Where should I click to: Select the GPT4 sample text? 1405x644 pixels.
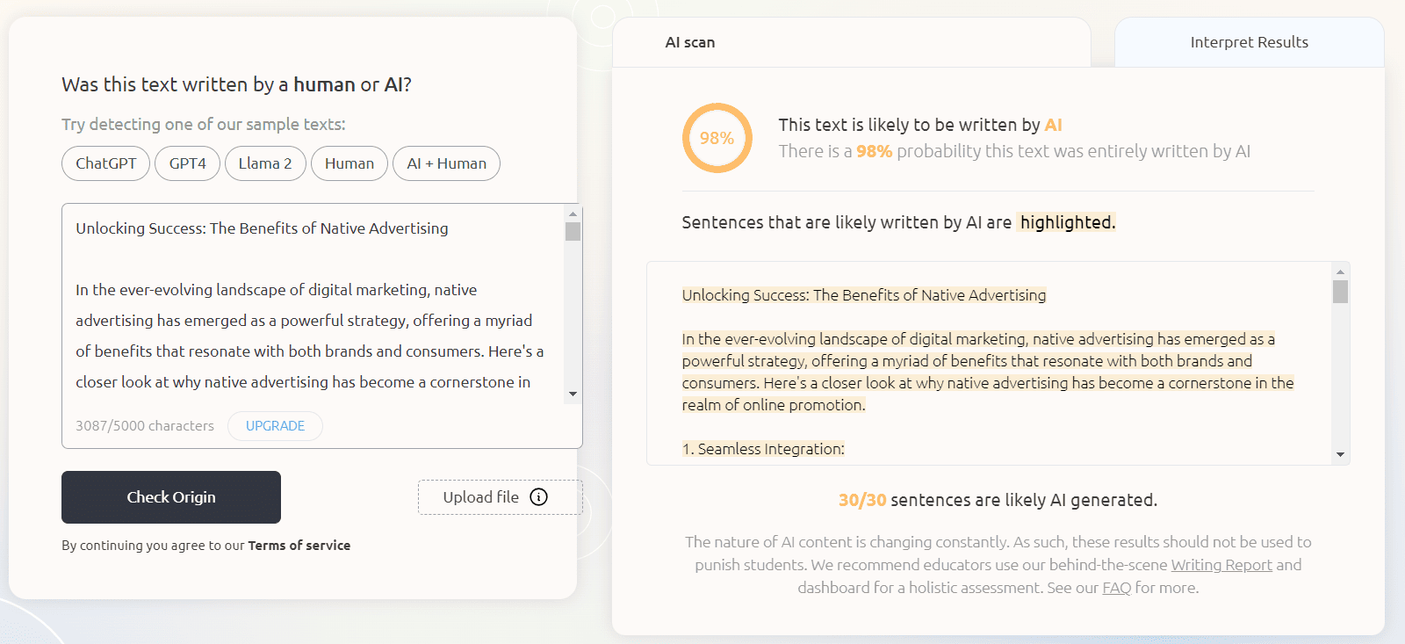(187, 163)
